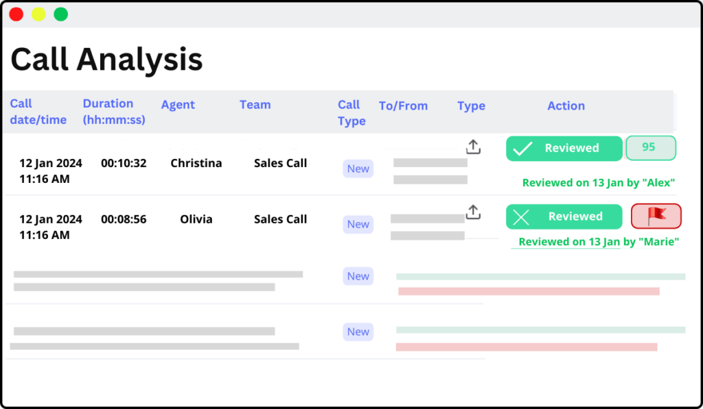The width and height of the screenshot is (703, 409).
Task: Click the upload arrow above the Action column
Action: tap(473, 146)
